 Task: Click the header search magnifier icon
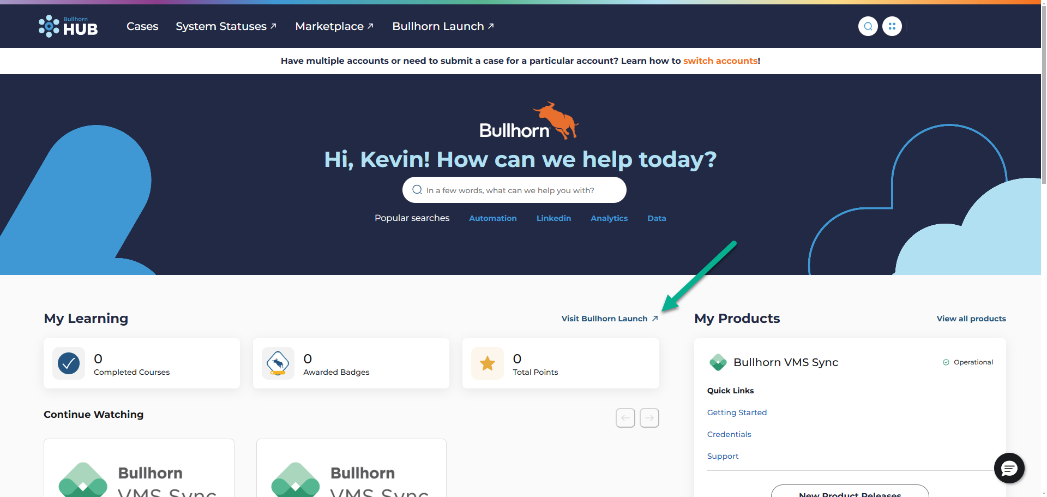pyautogui.click(x=868, y=26)
